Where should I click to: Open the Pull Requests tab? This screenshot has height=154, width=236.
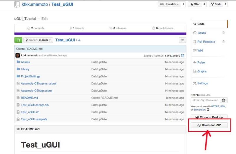(x=206, y=42)
